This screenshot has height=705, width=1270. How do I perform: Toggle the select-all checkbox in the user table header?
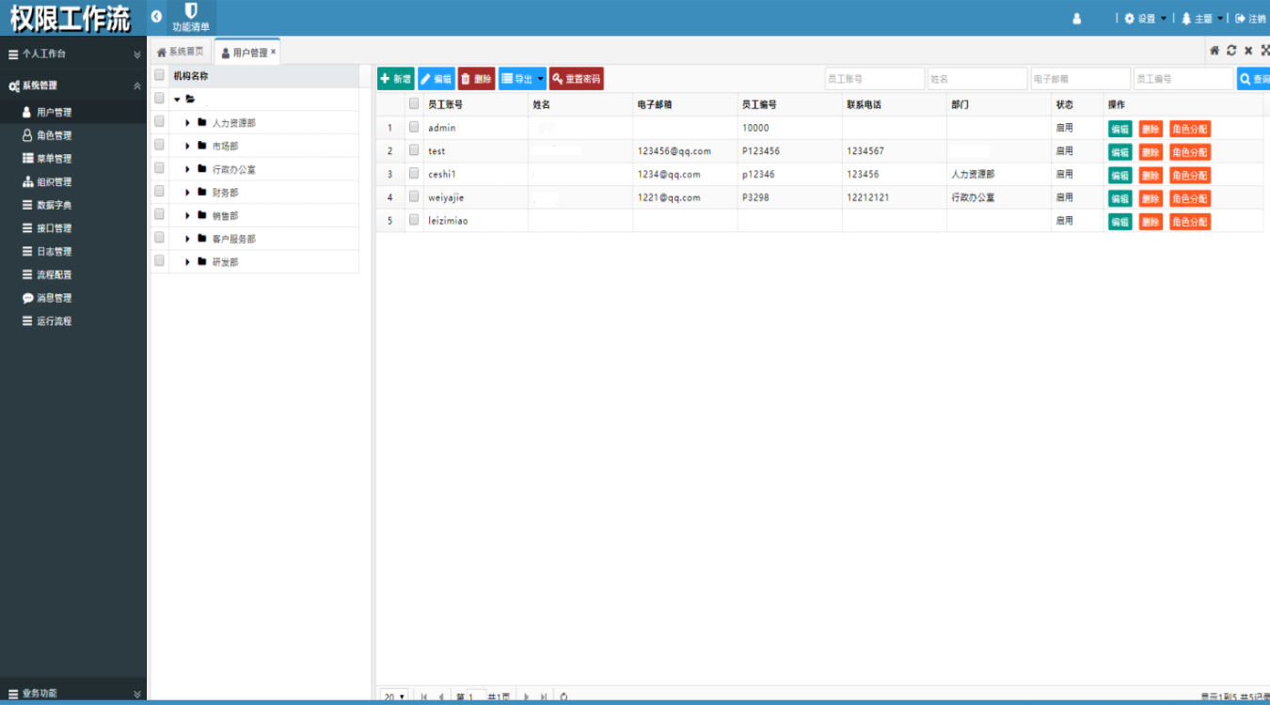tap(414, 103)
